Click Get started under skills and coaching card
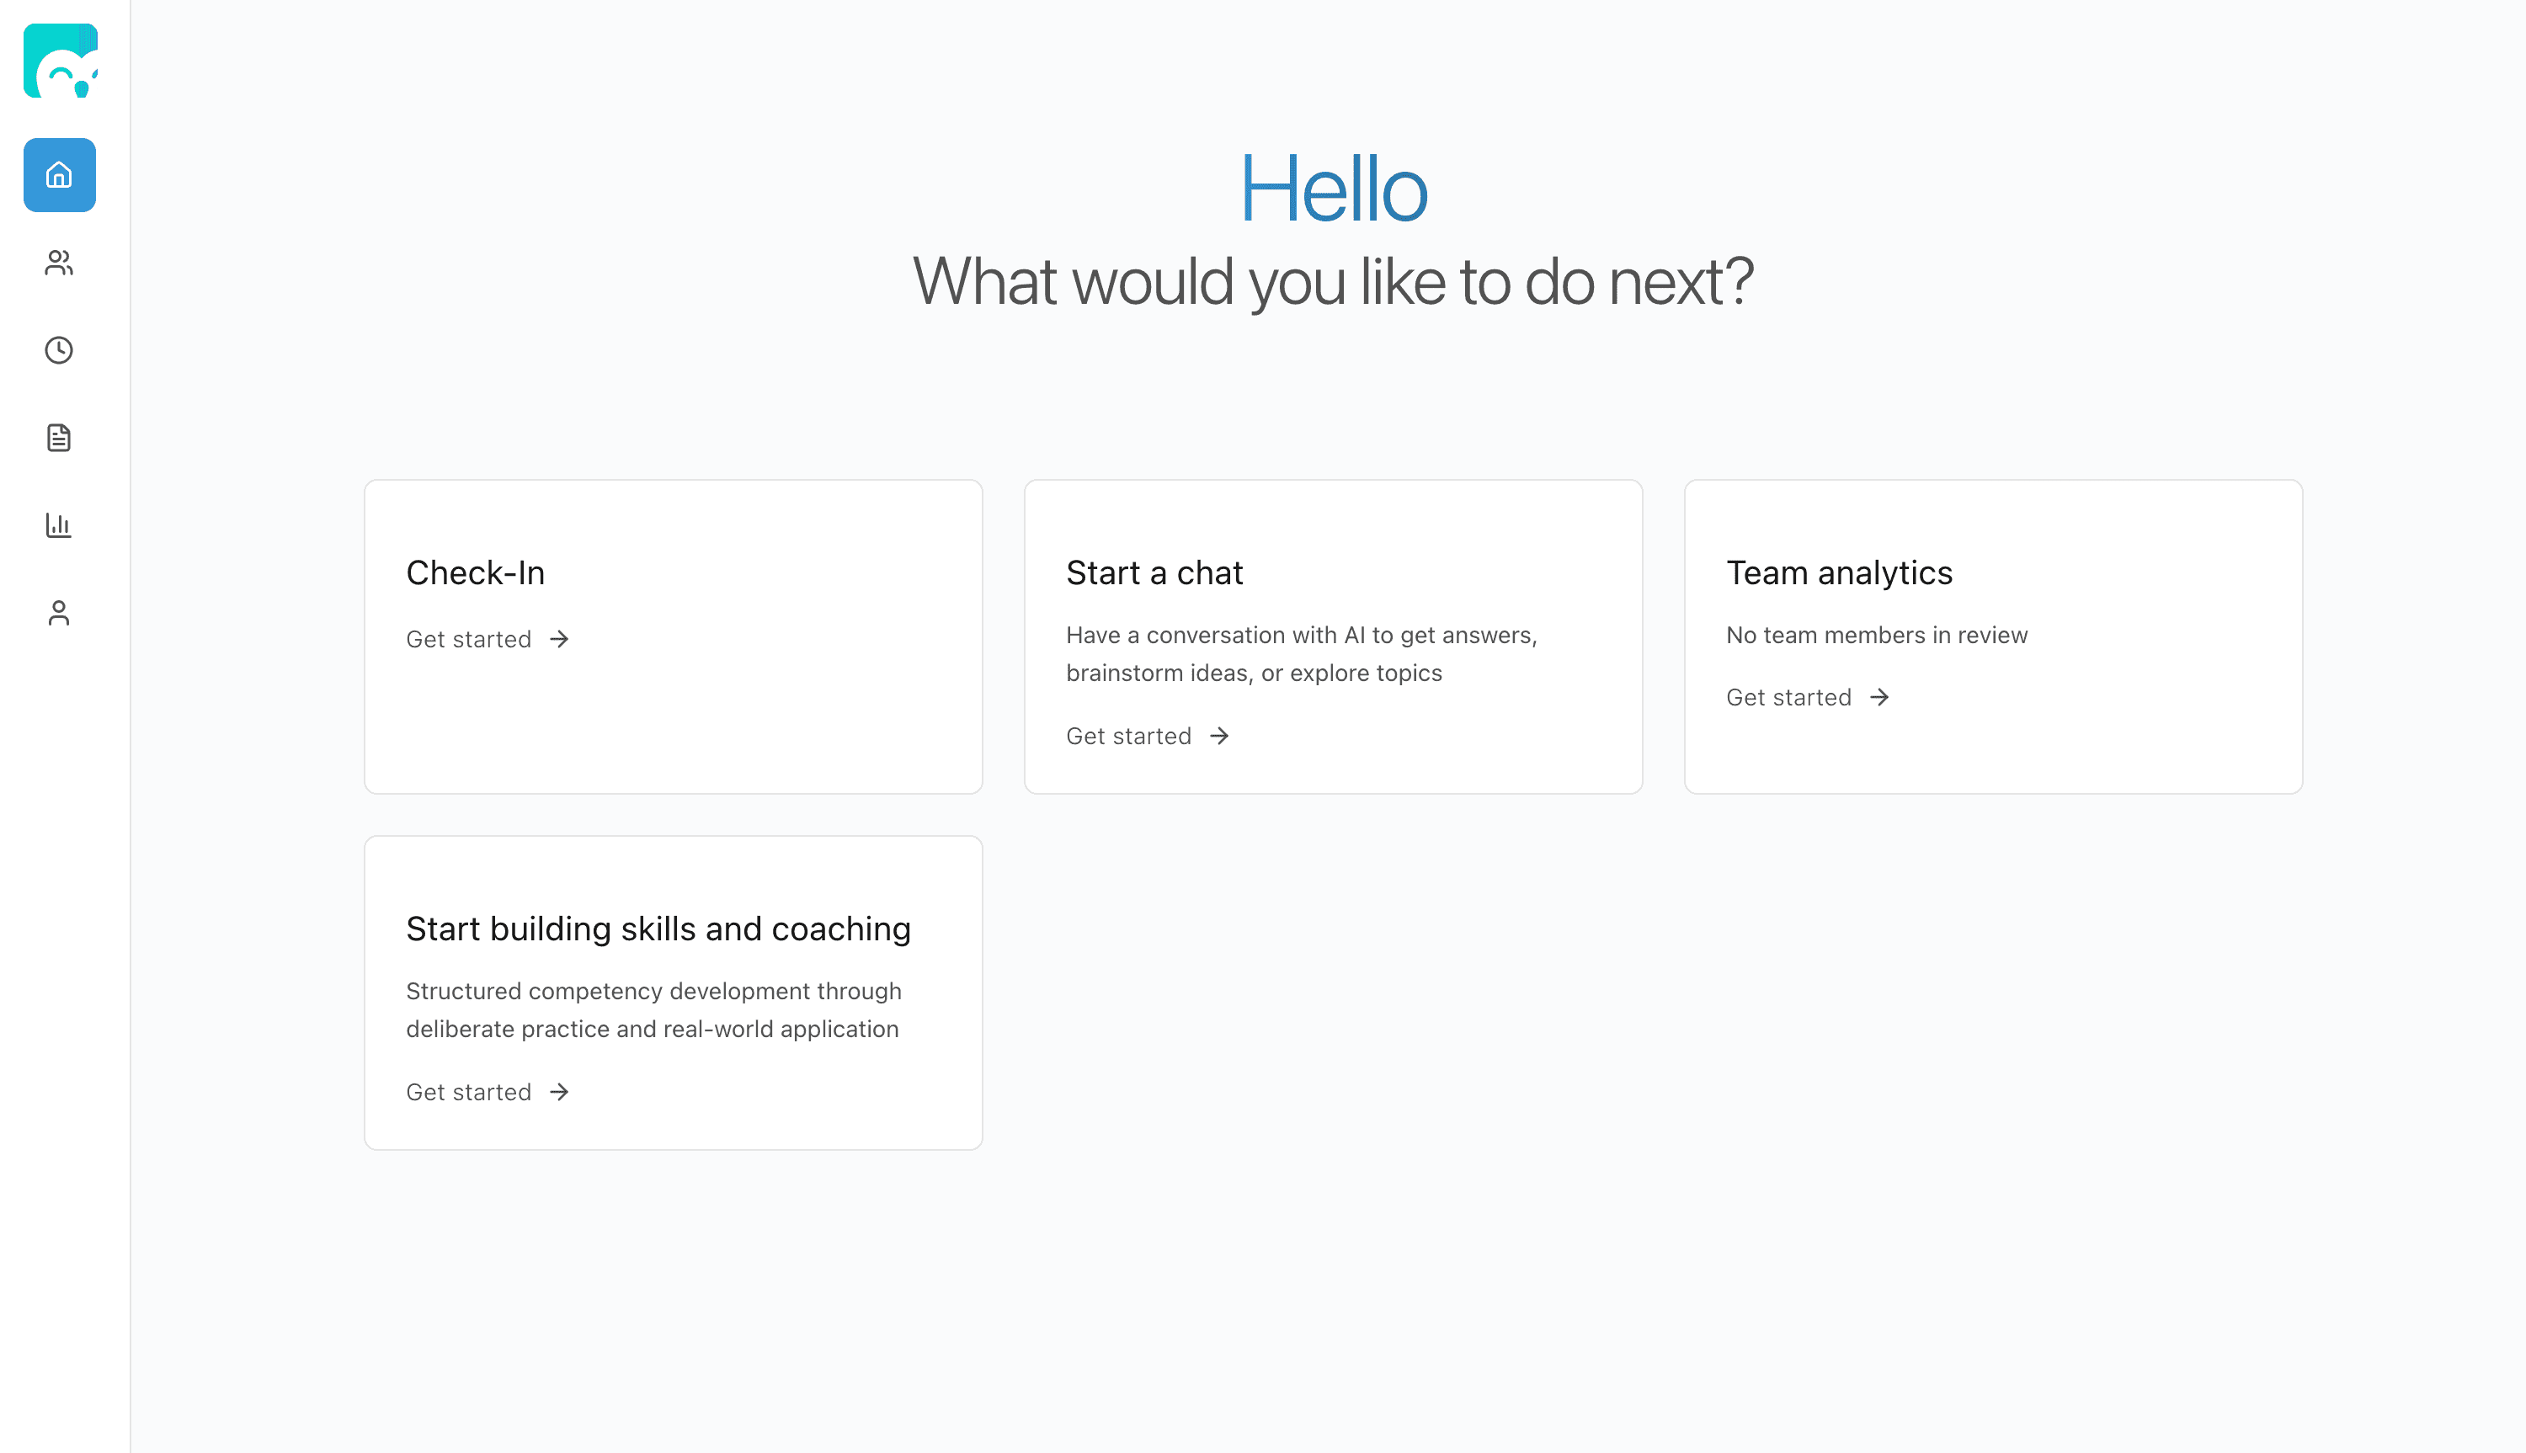2526x1453 pixels. point(469,1092)
